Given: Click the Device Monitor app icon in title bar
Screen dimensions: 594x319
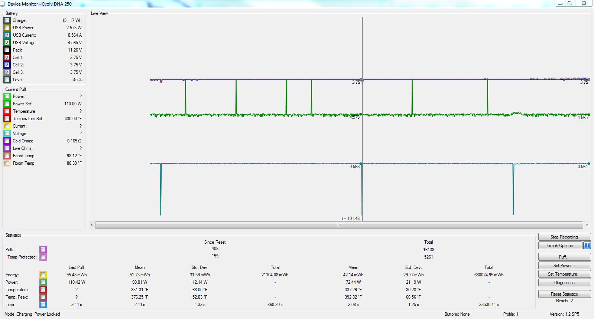Looking at the screenshot, I should 3,4.
